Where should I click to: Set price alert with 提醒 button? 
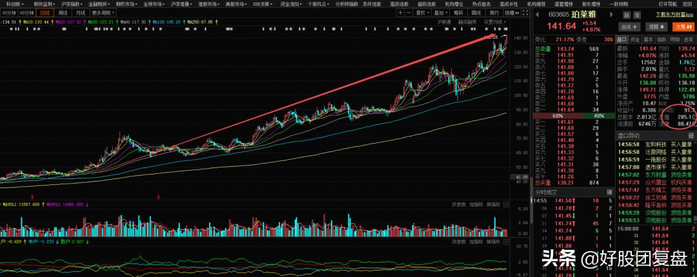pos(655,26)
